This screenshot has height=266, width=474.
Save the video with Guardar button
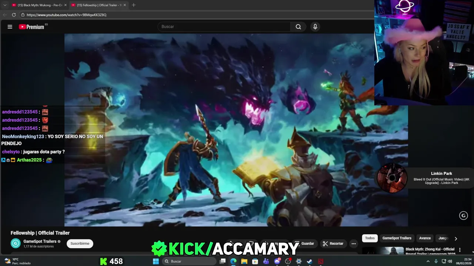pos(304,243)
